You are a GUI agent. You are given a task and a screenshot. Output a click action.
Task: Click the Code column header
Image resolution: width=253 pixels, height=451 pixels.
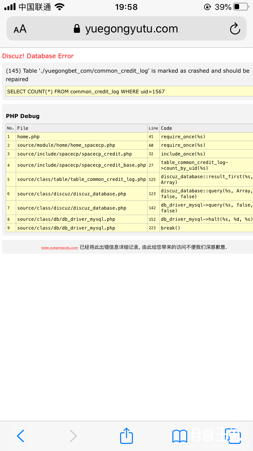[206, 128]
